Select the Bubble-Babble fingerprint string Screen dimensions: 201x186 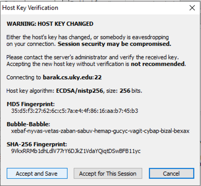(100, 131)
